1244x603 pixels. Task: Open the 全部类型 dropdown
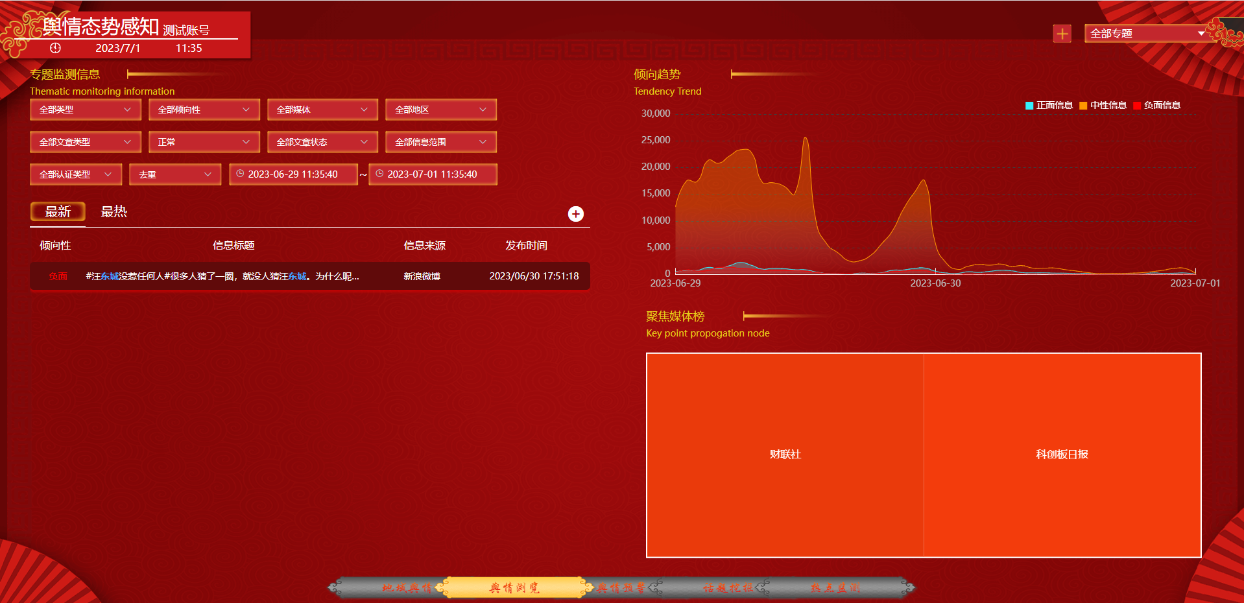[86, 110]
